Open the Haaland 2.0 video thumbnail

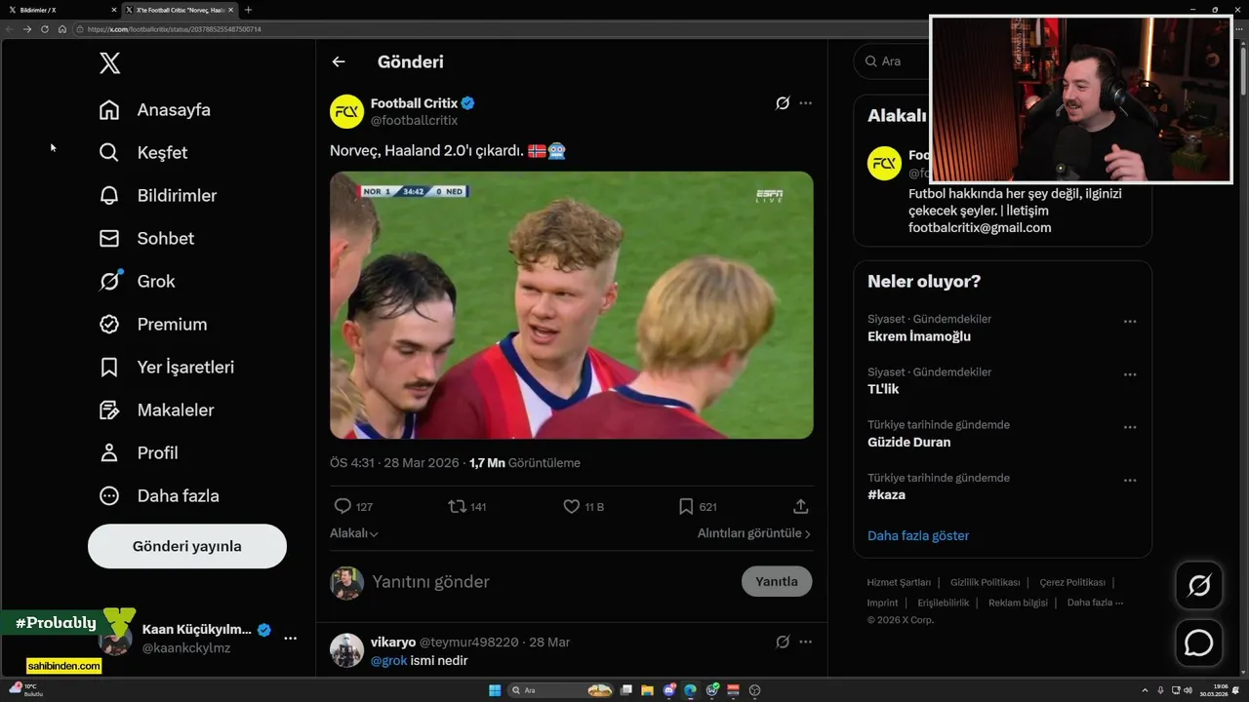[572, 305]
